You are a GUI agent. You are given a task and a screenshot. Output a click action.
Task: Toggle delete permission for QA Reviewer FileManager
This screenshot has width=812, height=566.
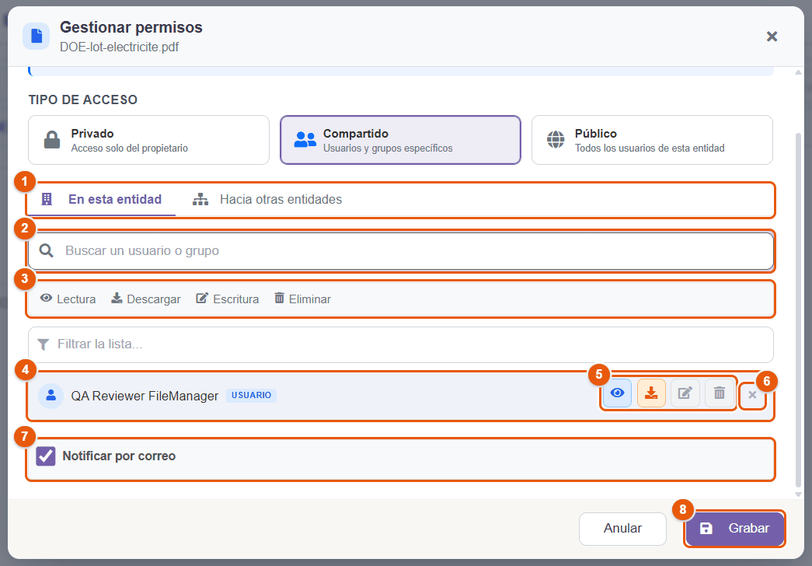720,393
